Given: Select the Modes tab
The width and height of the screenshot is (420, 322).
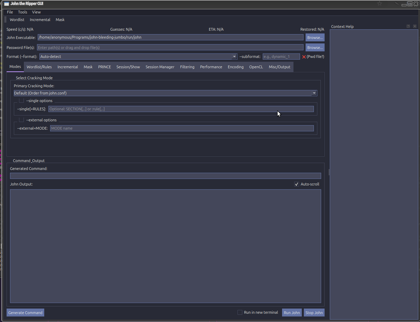Looking at the screenshot, I should [15, 67].
